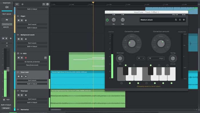The width and height of the screenshot is (200, 113).
Task: Enable the second black key note toggle
Action: click(x=134, y=65)
